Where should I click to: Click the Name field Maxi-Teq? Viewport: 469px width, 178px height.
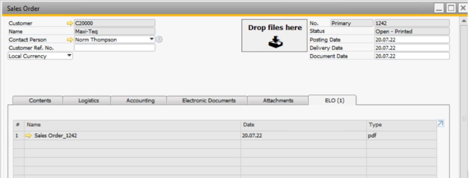tap(115, 31)
